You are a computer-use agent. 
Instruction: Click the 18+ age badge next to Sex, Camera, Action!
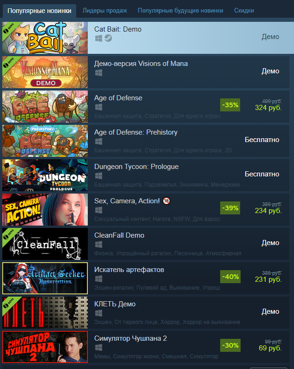point(166,201)
